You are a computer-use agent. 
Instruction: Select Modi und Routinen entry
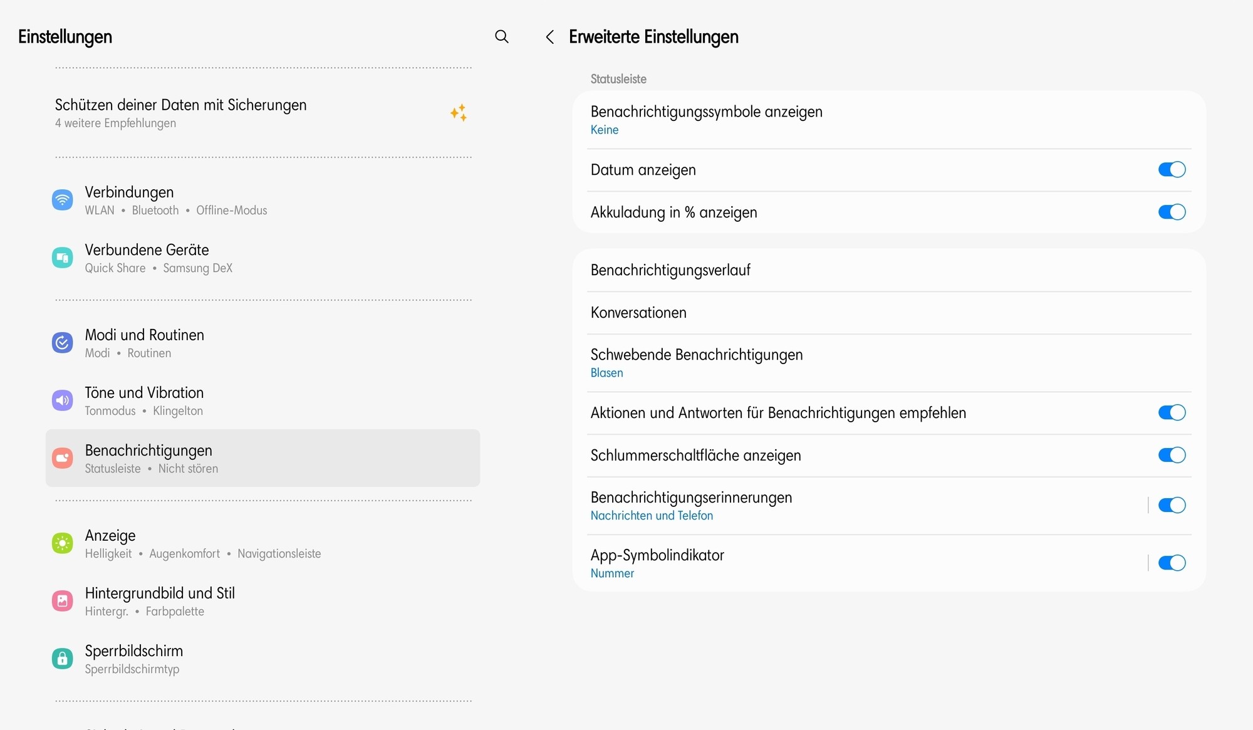[263, 343]
